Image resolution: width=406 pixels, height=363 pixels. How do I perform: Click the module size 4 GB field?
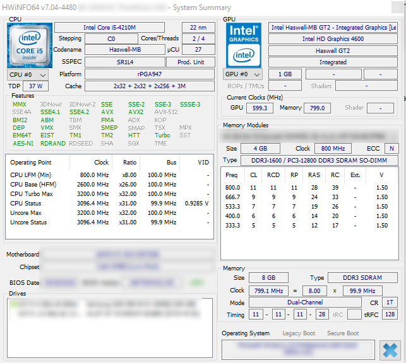[x=261, y=148]
